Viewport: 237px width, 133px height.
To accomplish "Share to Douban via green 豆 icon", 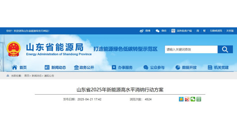I will coord(199,99).
